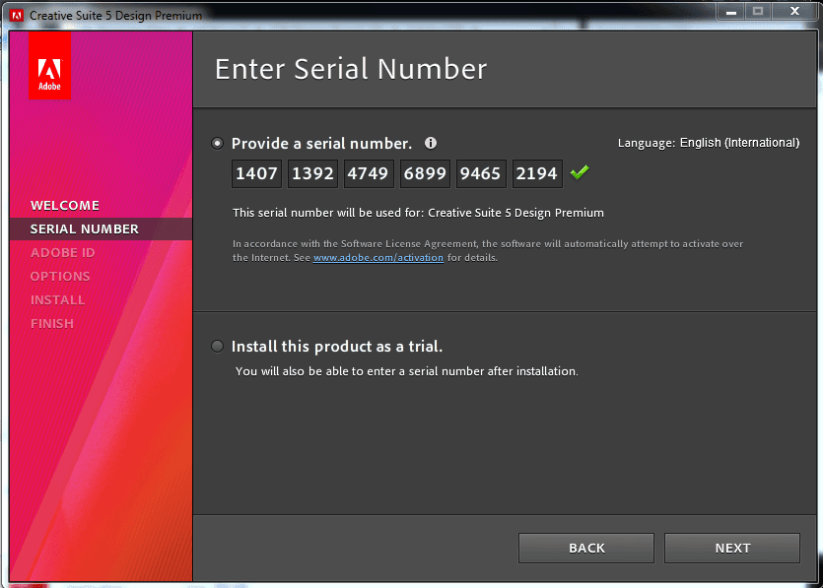The width and height of the screenshot is (823, 588).
Task: Open the www.adobe.com/activation link
Action: click(377, 257)
